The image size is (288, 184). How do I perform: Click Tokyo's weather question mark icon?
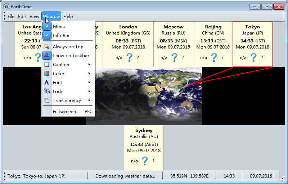point(254,57)
